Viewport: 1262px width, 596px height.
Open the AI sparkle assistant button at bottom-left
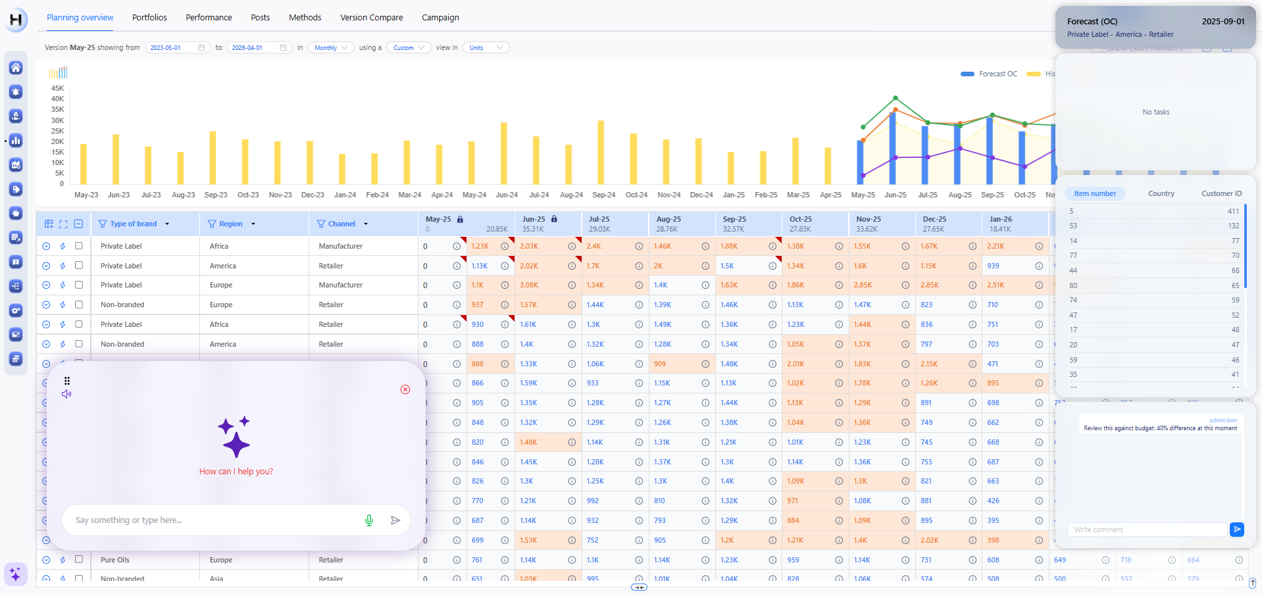[16, 574]
